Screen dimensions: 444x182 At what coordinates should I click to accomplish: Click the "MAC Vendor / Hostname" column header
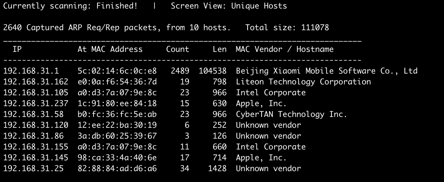tap(284, 49)
